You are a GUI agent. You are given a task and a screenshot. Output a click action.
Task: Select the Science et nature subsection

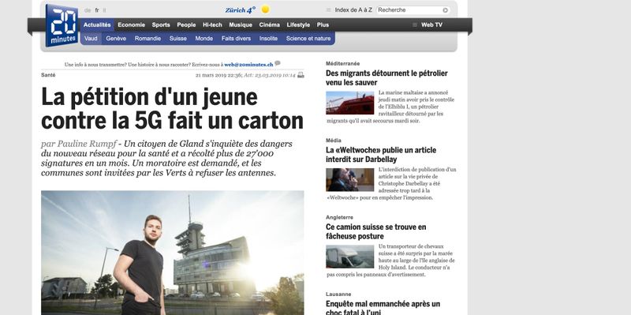click(x=308, y=39)
